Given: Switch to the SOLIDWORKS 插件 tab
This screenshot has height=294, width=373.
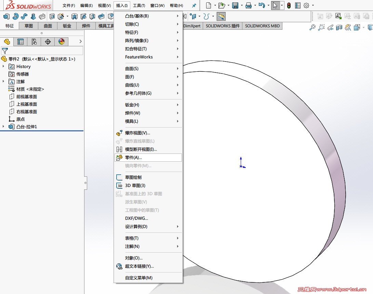Looking at the screenshot, I should tap(223, 26).
